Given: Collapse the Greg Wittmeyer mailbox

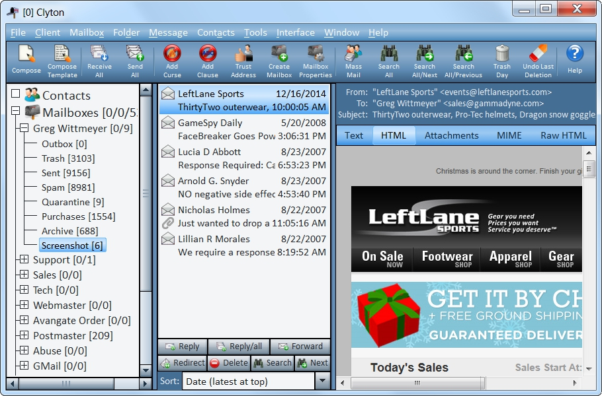Looking at the screenshot, I should [x=24, y=128].
